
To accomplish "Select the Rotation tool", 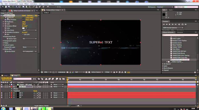I will (13, 7).
